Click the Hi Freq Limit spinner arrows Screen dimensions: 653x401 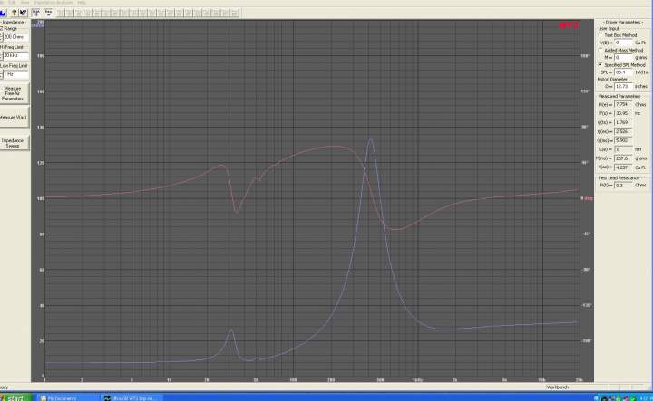point(1,56)
